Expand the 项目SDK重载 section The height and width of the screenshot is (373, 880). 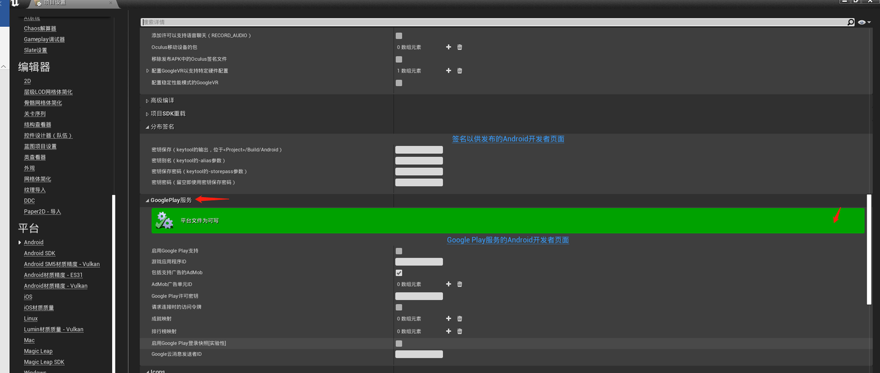click(147, 114)
